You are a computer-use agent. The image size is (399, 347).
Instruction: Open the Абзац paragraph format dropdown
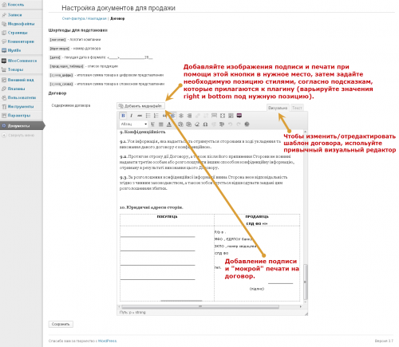[134, 124]
